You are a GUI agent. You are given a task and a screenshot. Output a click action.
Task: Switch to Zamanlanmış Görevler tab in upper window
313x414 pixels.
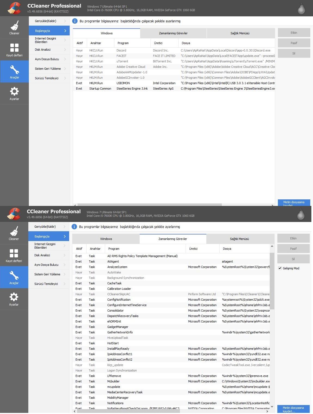click(173, 33)
